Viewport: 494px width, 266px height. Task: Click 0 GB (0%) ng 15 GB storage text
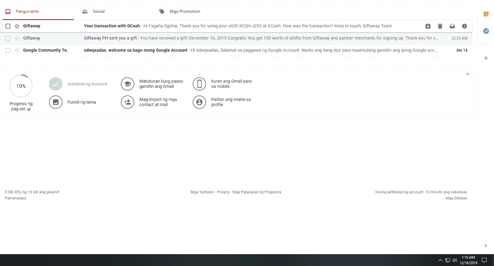32,192
